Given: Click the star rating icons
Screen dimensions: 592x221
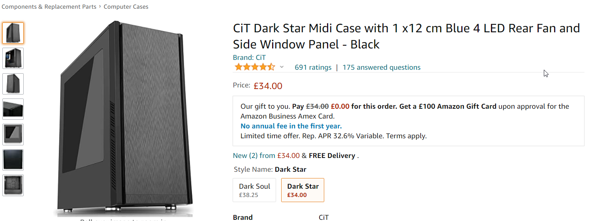Looking at the screenshot, I should pyautogui.click(x=254, y=67).
